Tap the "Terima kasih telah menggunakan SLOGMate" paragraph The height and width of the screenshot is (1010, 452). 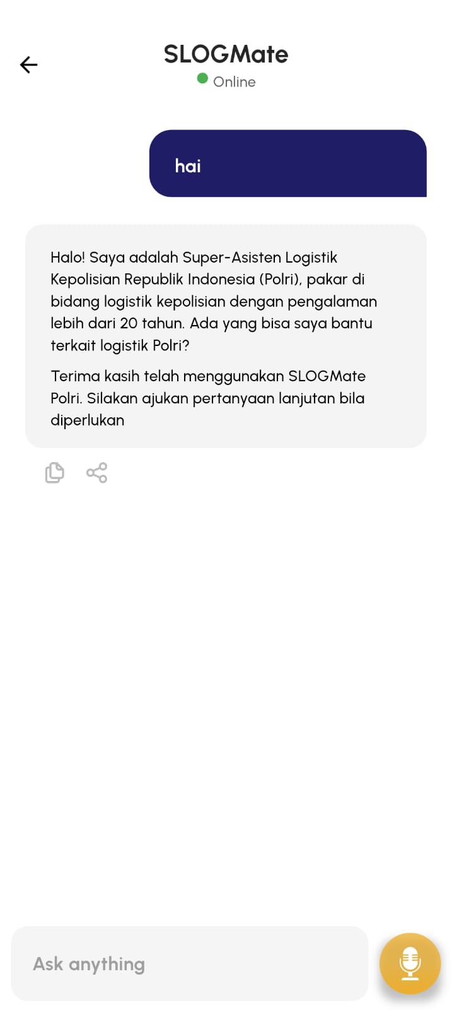pos(208,398)
